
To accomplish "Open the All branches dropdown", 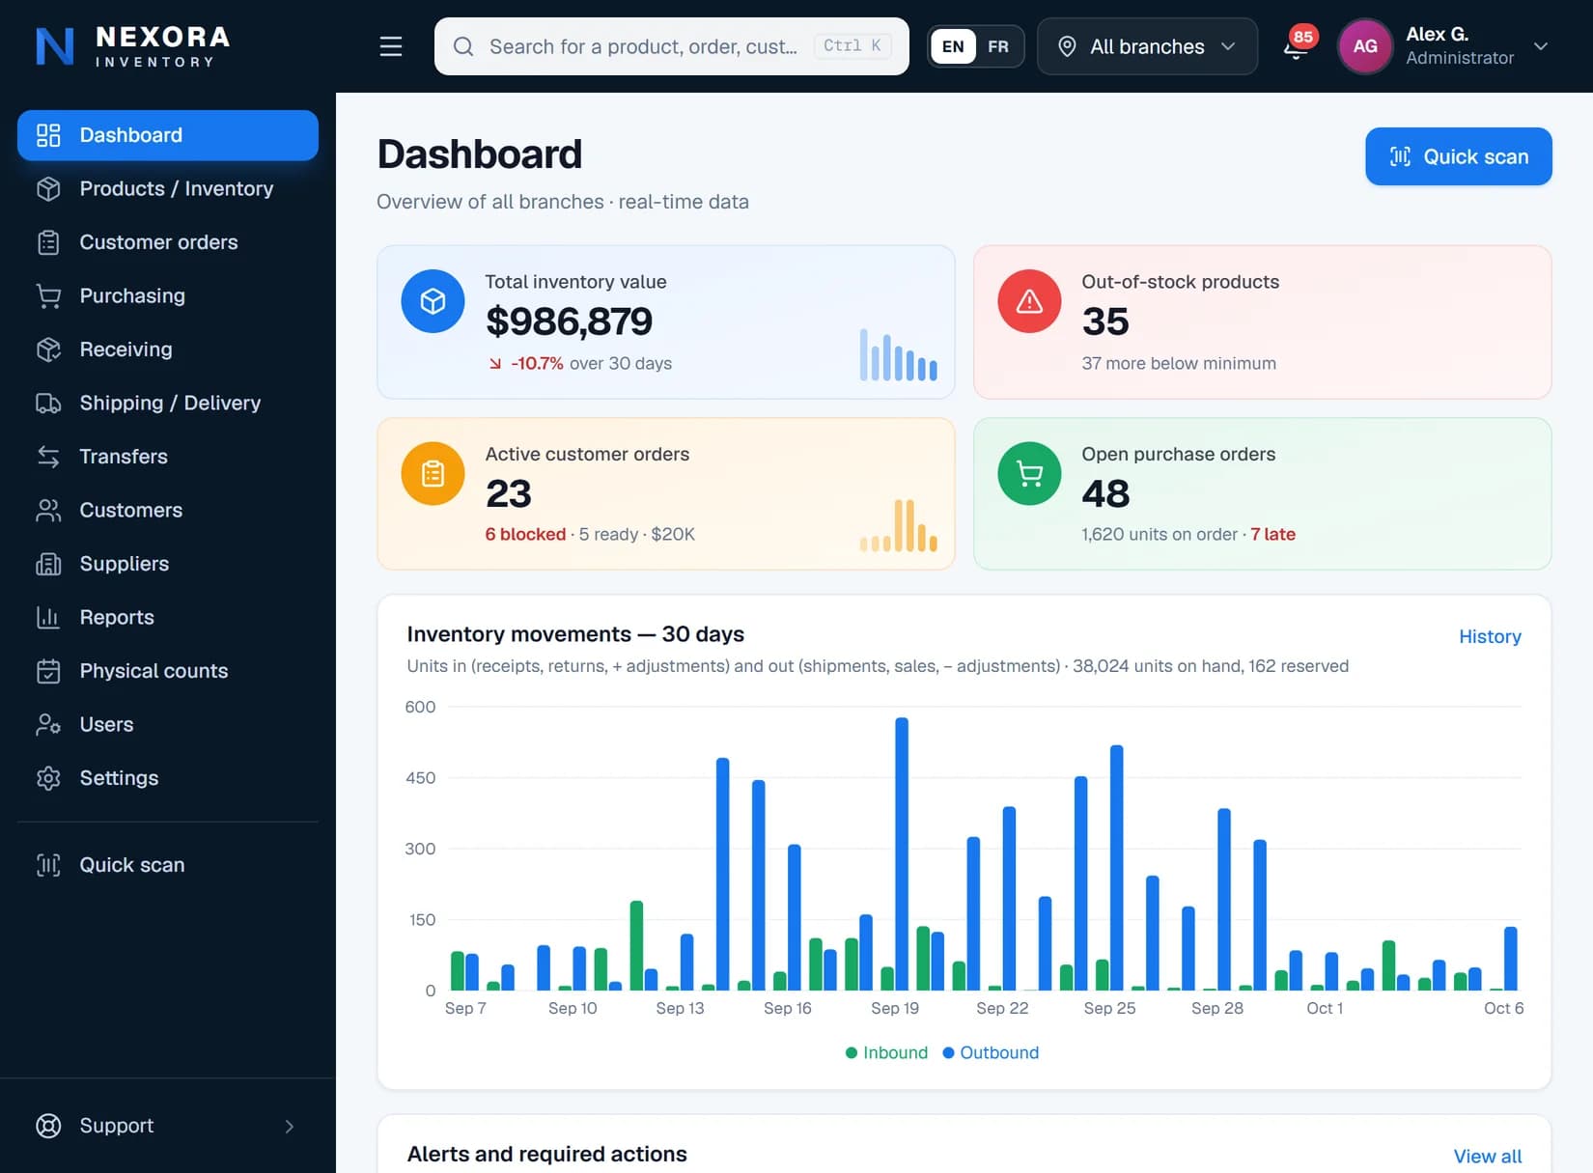I will tap(1147, 46).
